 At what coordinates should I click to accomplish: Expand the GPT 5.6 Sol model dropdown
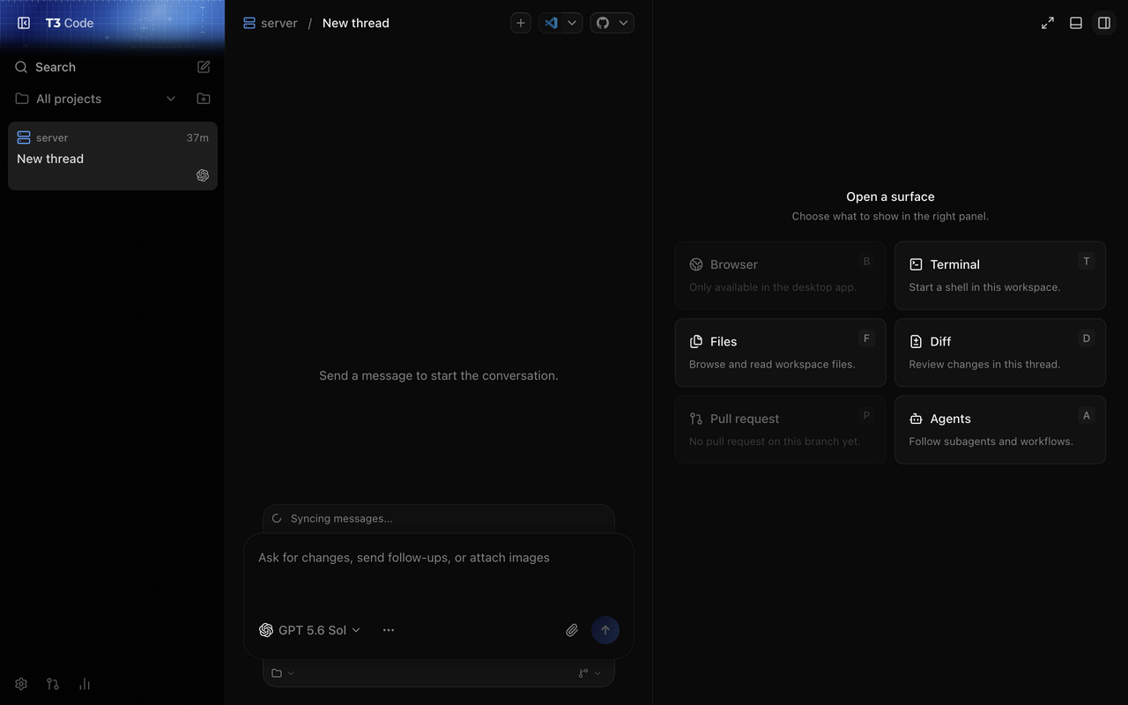click(x=309, y=630)
